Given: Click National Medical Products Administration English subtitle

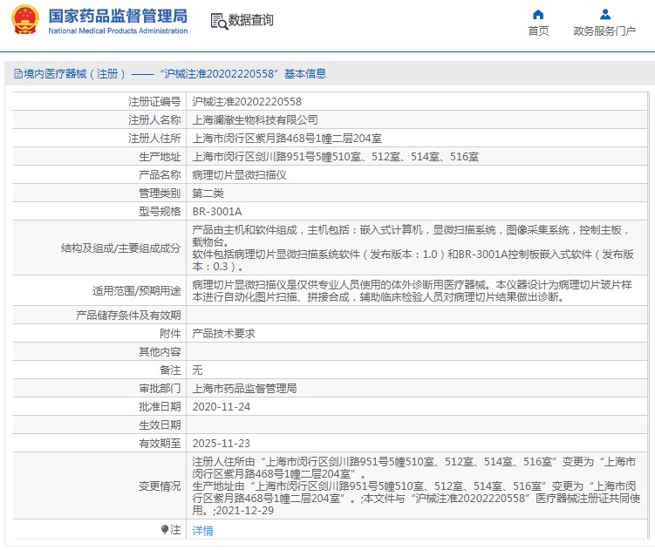Looking at the screenshot, I should [x=118, y=31].
